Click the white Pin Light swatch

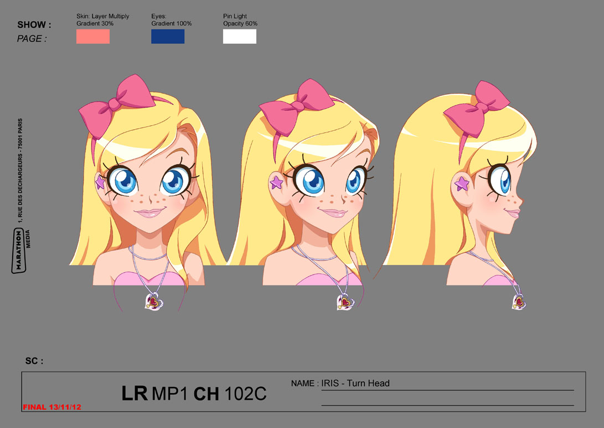pyautogui.click(x=240, y=37)
